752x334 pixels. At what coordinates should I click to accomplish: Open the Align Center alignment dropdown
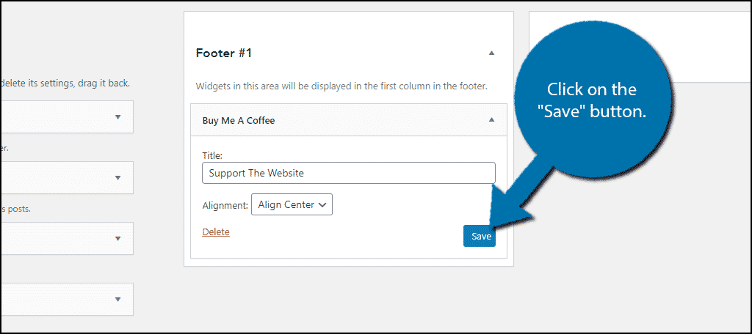point(292,205)
